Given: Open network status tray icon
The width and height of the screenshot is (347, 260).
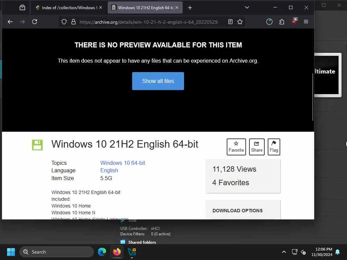Looking at the screenshot, I should pyautogui.click(x=294, y=252).
